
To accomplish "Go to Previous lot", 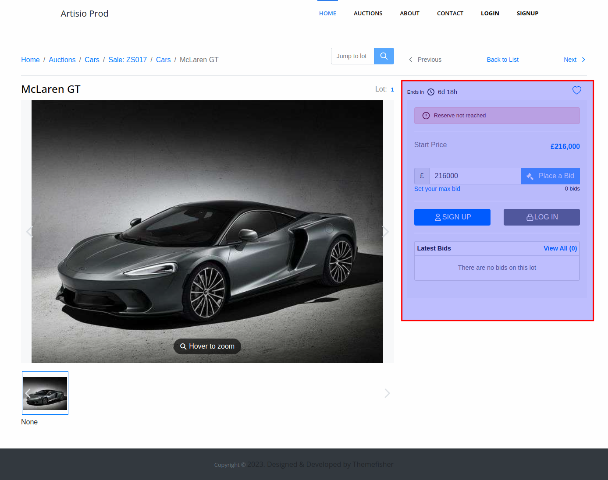I will pyautogui.click(x=425, y=60).
